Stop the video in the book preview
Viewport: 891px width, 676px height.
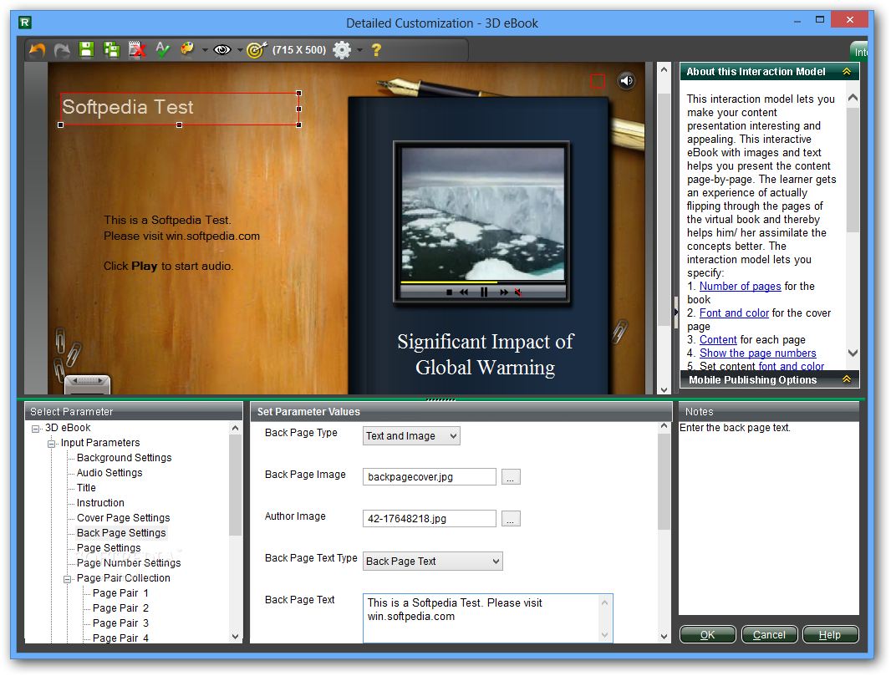point(449,292)
